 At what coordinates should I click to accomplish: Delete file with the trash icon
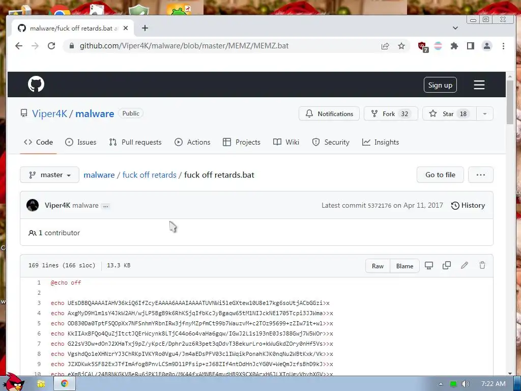482,265
